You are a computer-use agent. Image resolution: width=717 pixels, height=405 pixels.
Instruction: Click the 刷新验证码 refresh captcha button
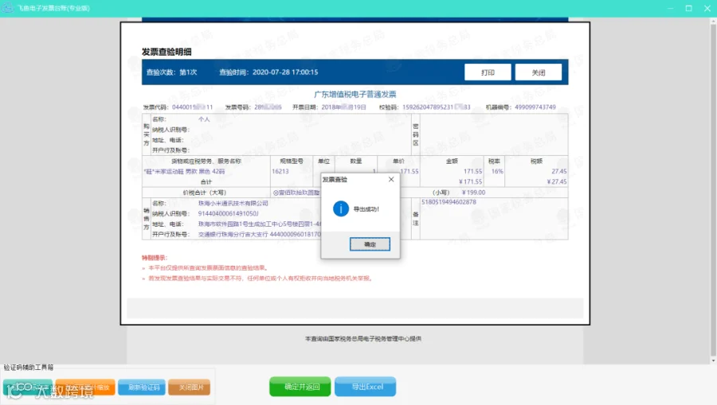[142, 387]
